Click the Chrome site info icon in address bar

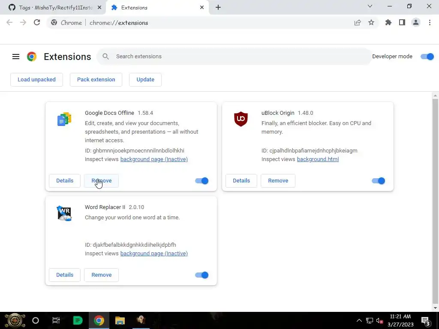click(54, 23)
